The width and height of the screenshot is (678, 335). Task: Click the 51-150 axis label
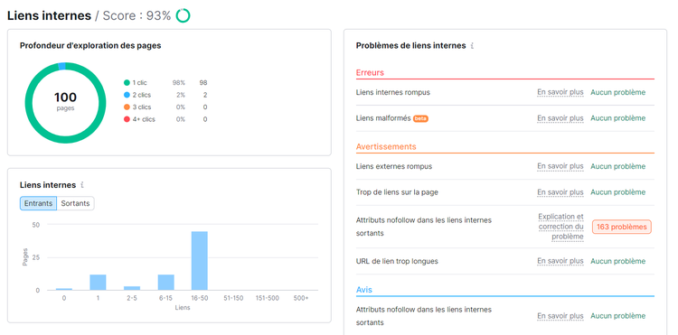pos(233,298)
